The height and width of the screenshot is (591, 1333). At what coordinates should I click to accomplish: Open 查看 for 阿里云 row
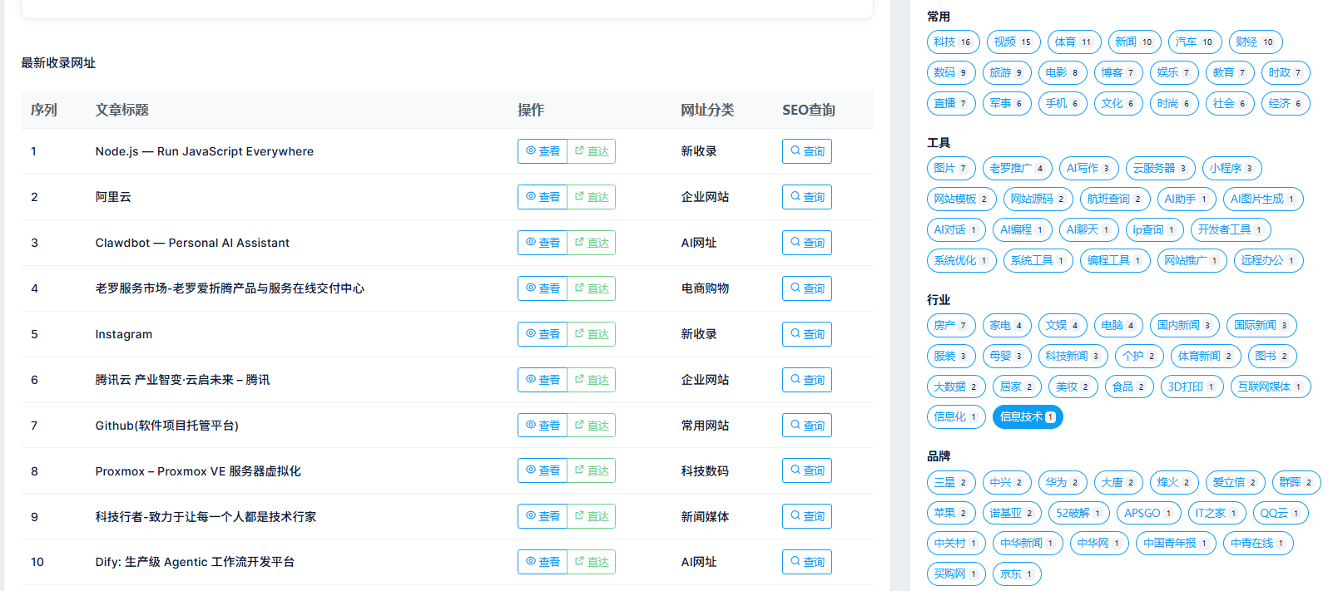tap(543, 197)
